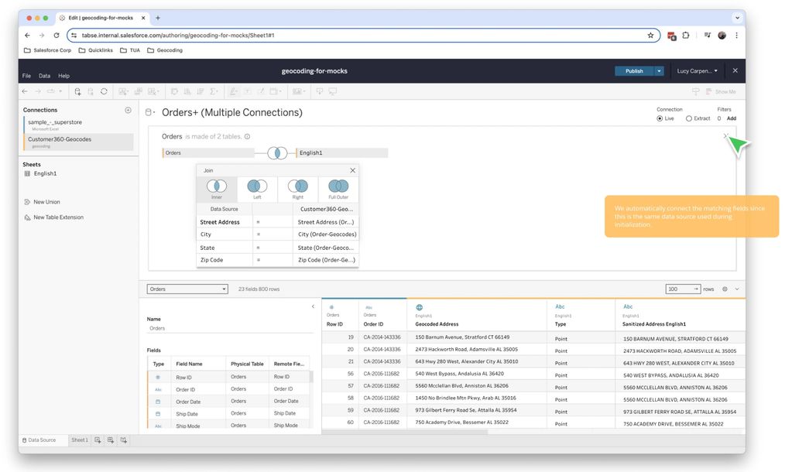This screenshot has width=792, height=472.
Task: Open the Data menu
Action: [x=44, y=76]
